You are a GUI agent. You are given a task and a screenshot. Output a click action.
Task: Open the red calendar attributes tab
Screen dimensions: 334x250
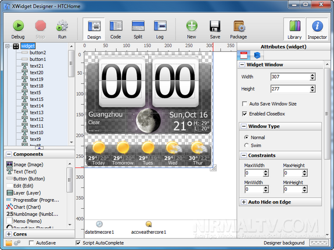click(244, 55)
